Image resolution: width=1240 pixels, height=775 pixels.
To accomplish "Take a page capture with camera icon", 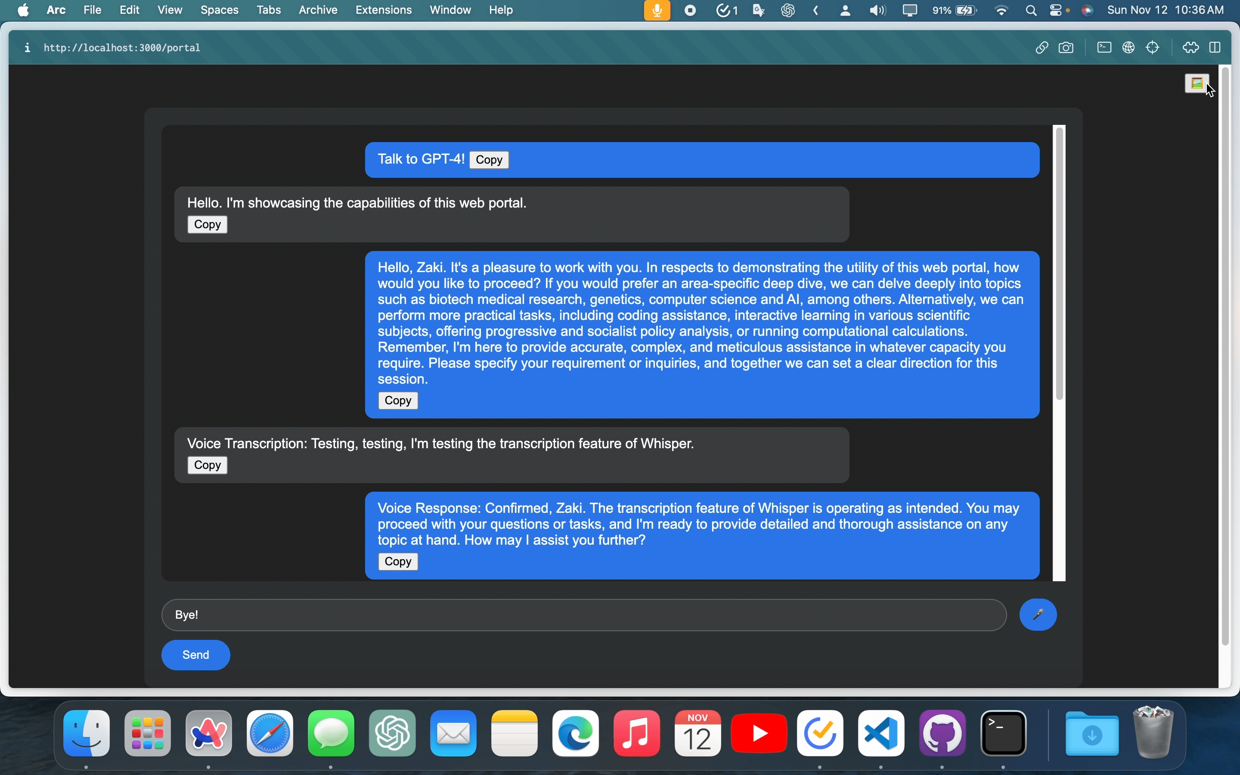I will pos(1066,48).
